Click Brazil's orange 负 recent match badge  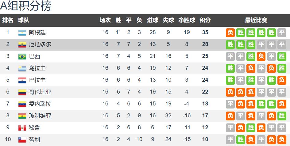(x=261, y=56)
